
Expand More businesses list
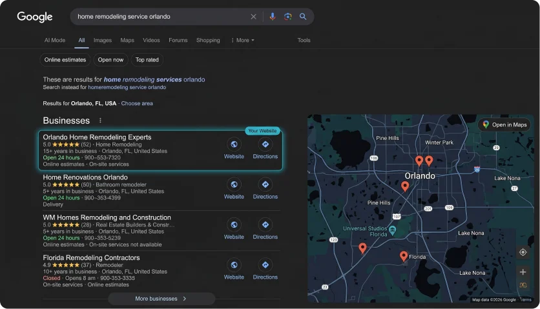point(161,299)
